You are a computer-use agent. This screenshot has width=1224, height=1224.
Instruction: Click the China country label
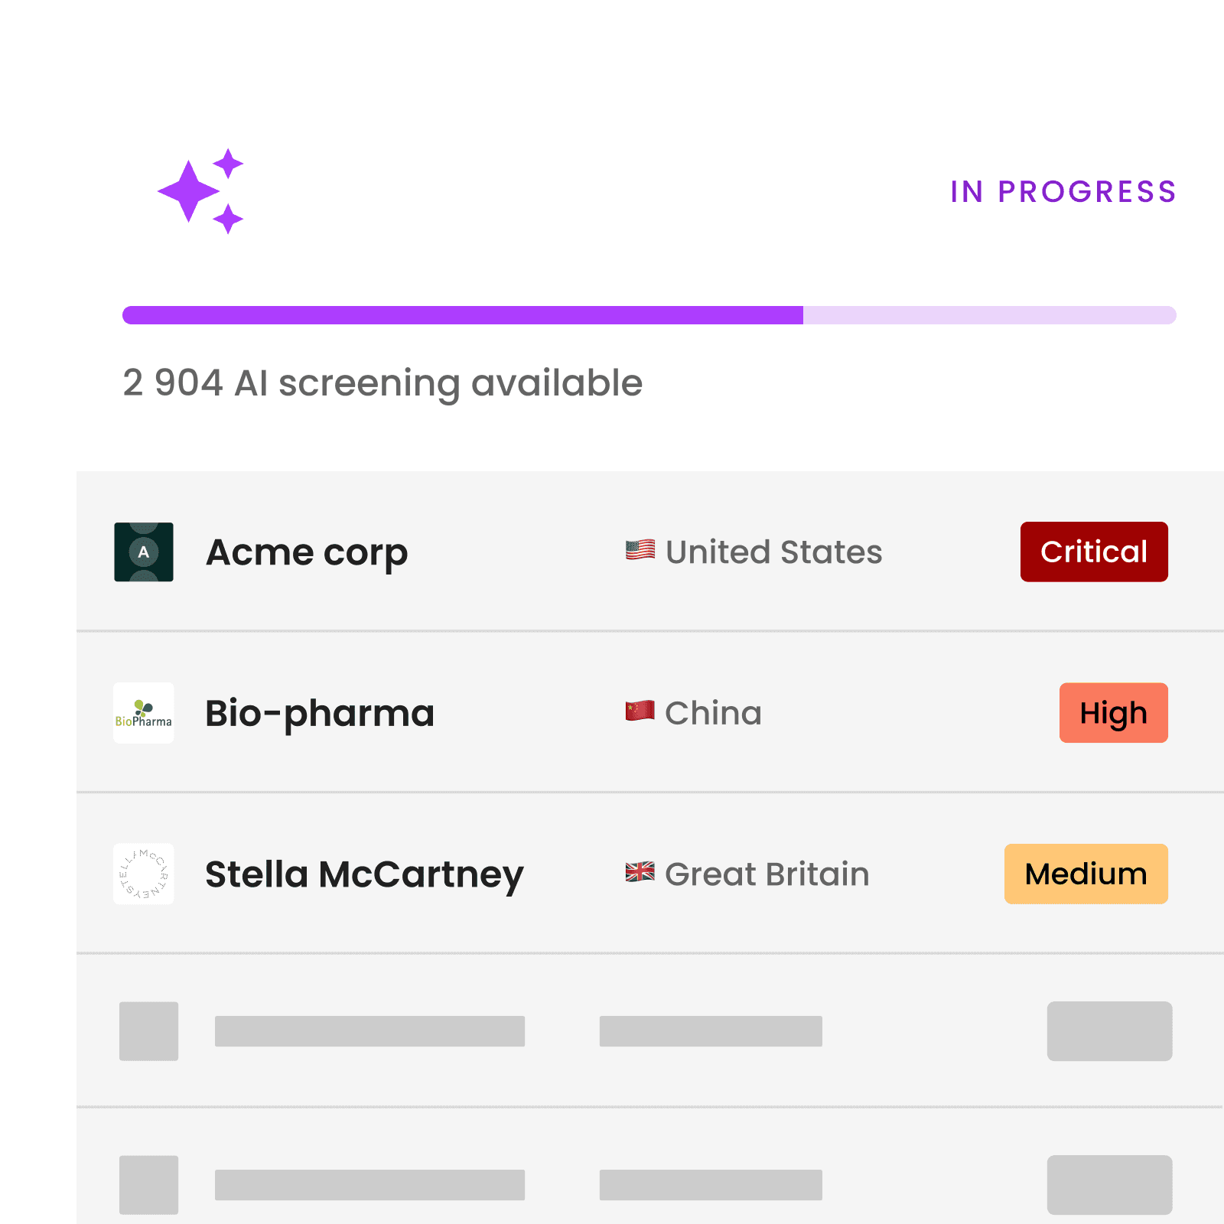click(x=713, y=713)
